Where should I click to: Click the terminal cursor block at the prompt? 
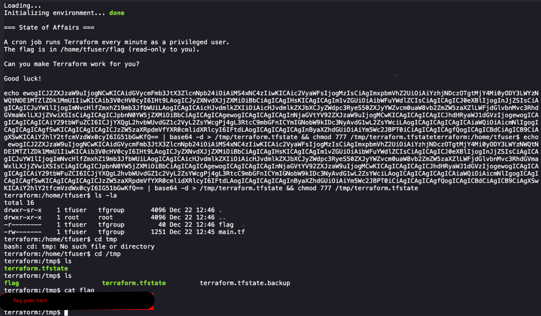click(66, 312)
